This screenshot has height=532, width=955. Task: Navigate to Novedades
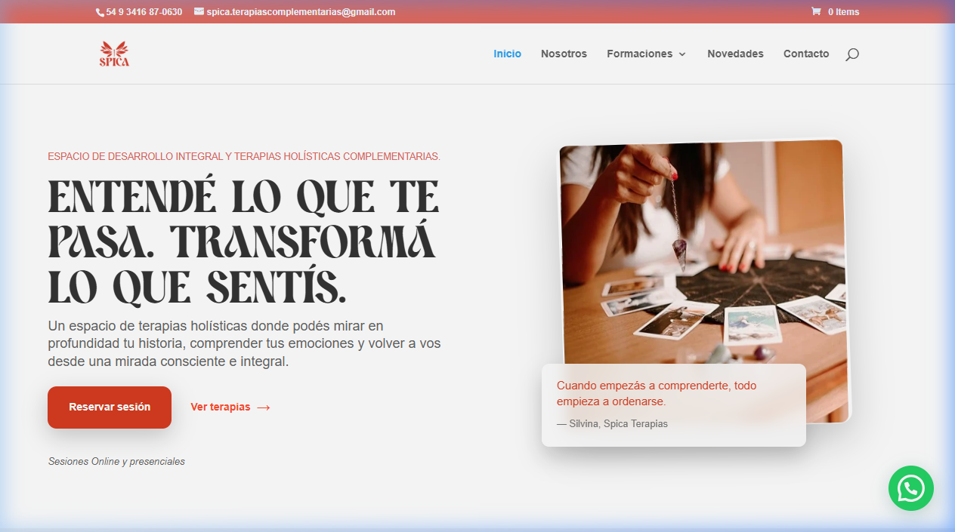click(735, 54)
